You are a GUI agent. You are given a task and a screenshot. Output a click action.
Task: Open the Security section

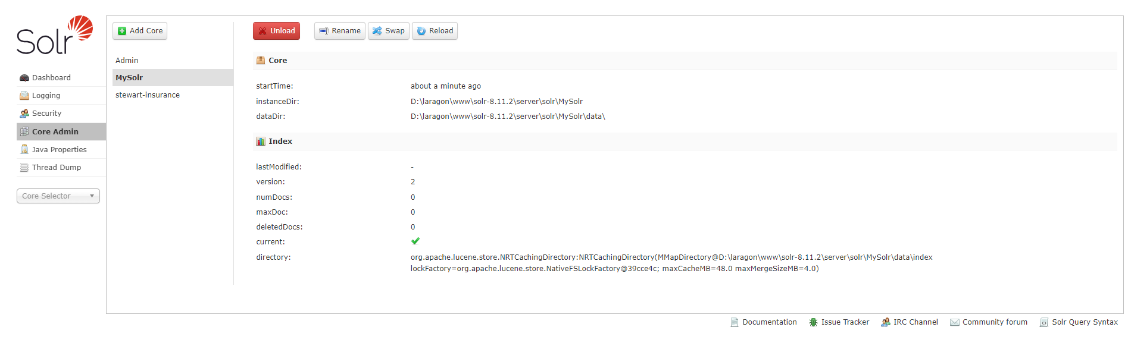(46, 114)
